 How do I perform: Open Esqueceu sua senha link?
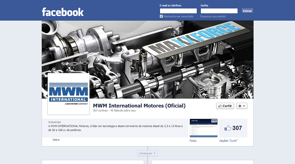(213, 17)
